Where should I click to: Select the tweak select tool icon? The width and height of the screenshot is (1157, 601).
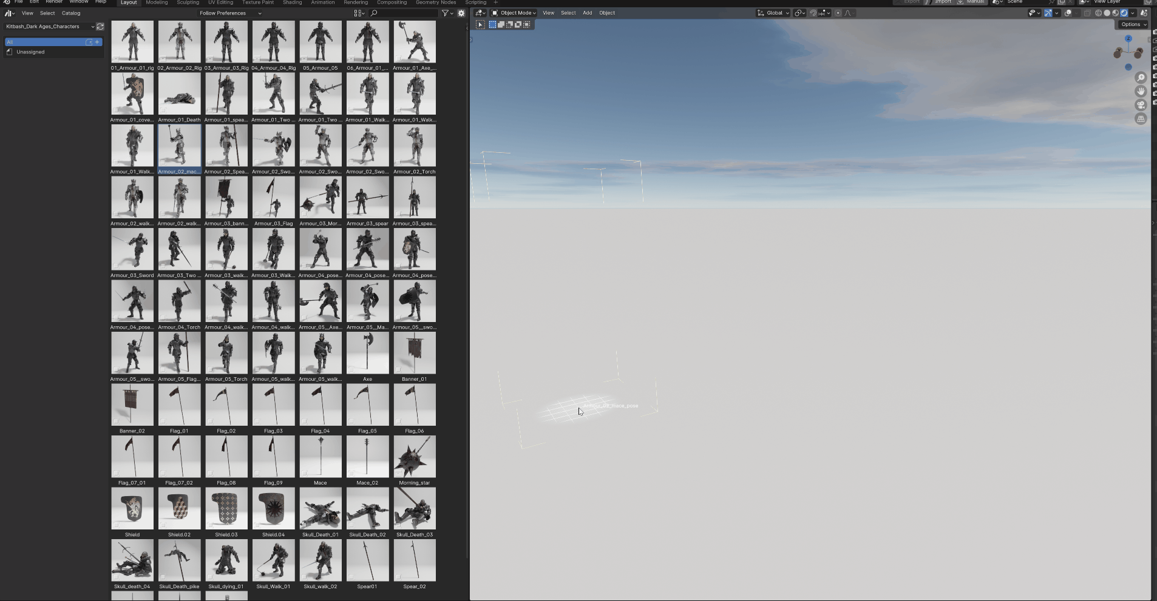tap(480, 25)
